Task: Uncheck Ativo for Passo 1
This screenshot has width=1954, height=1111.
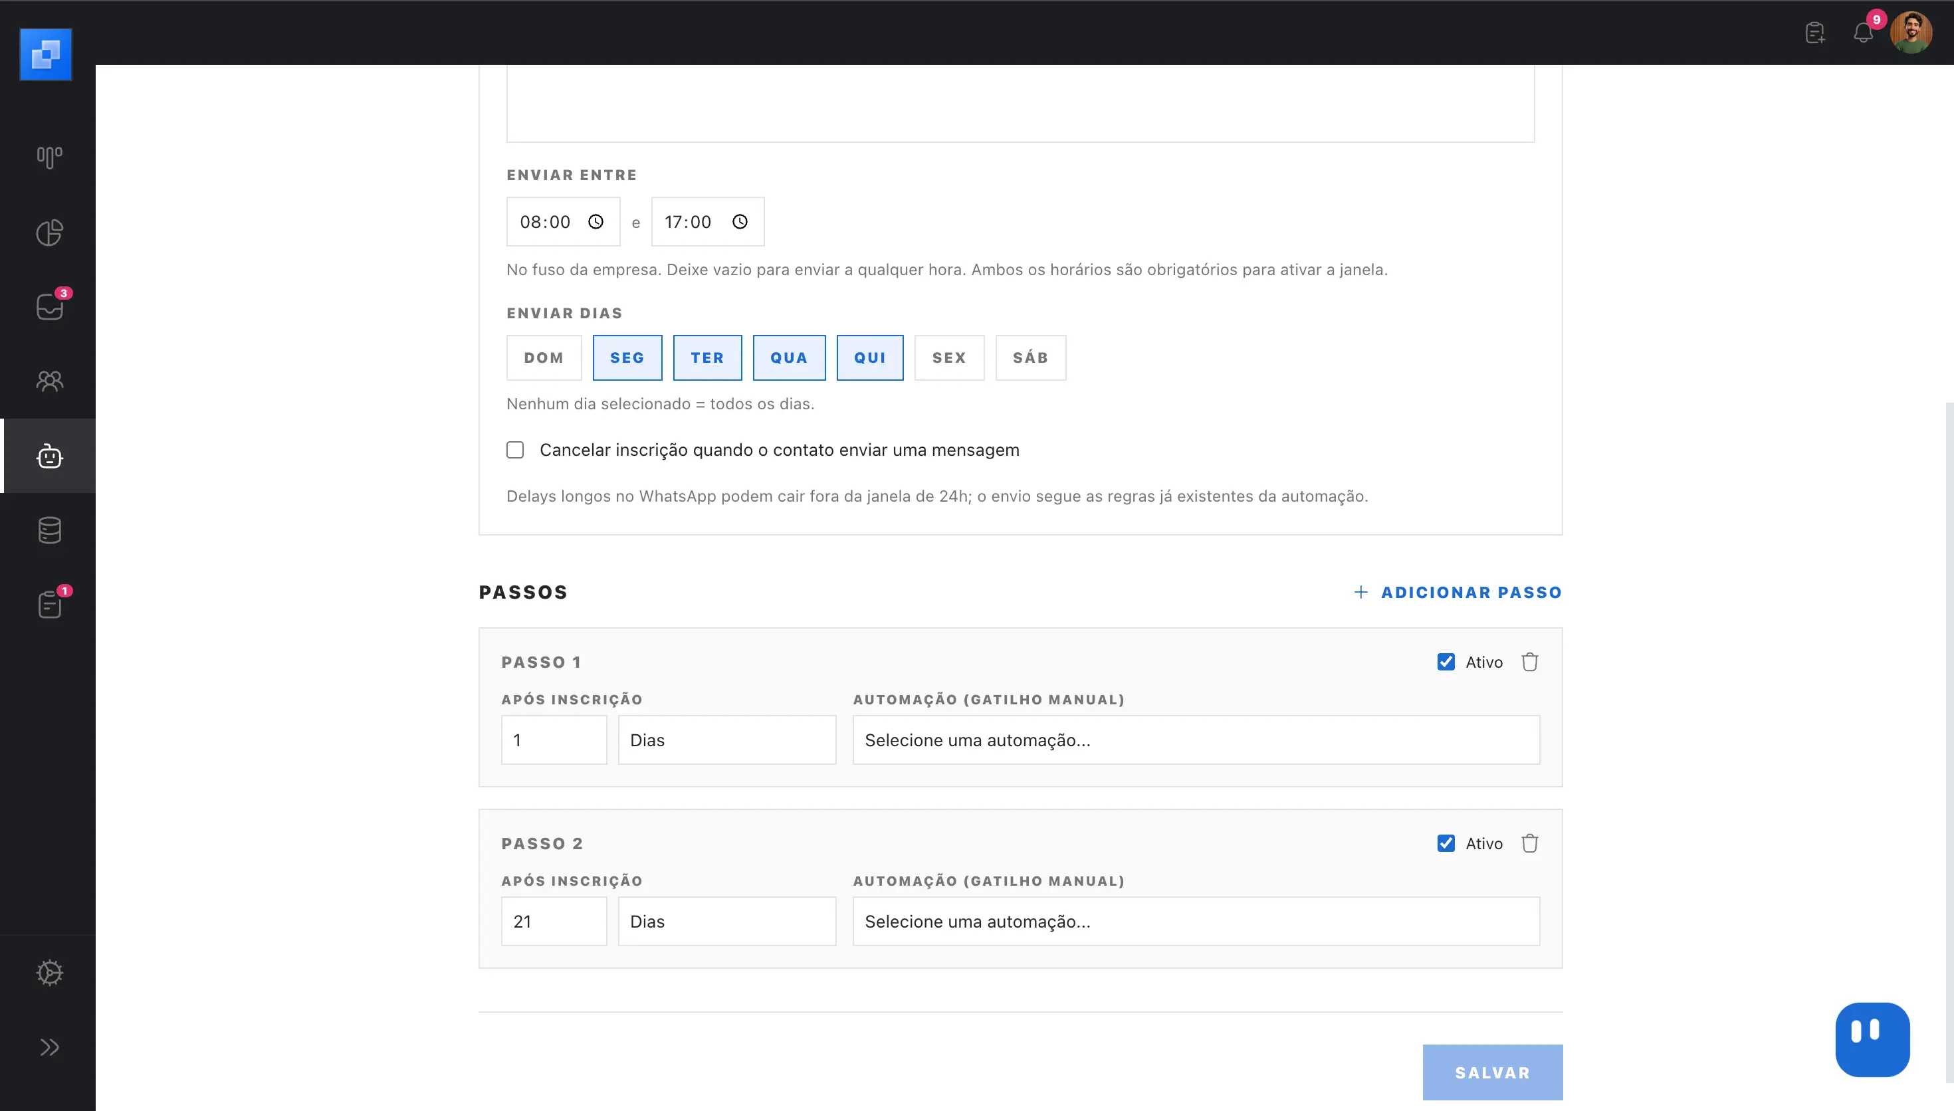Action: (1446, 662)
